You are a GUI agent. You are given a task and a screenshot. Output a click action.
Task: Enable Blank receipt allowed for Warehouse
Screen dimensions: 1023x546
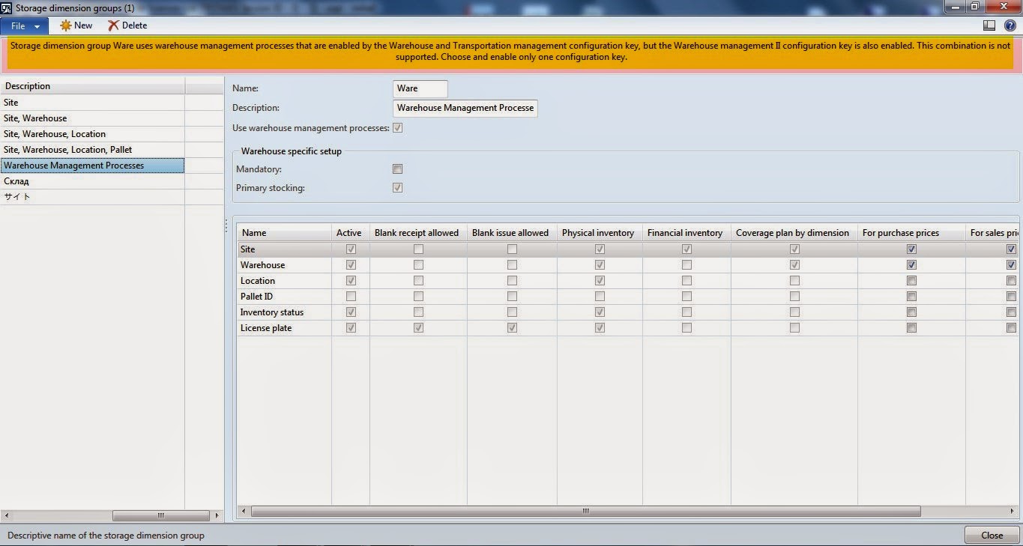pos(417,264)
